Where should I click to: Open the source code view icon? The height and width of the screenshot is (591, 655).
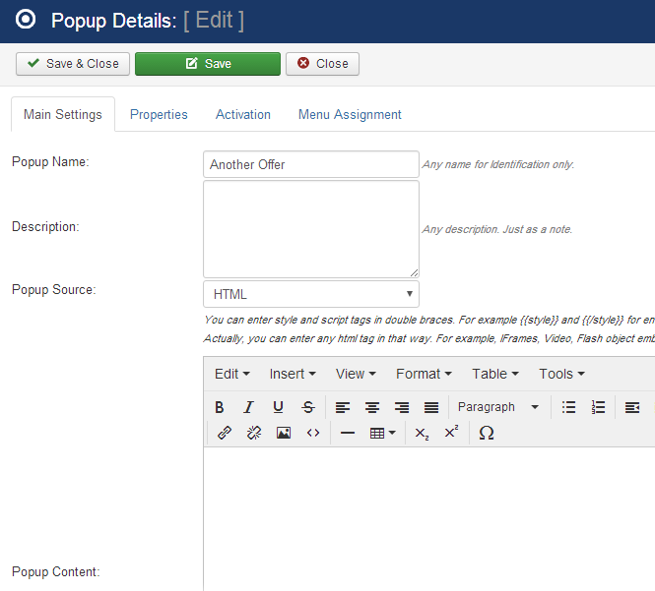pyautogui.click(x=313, y=433)
